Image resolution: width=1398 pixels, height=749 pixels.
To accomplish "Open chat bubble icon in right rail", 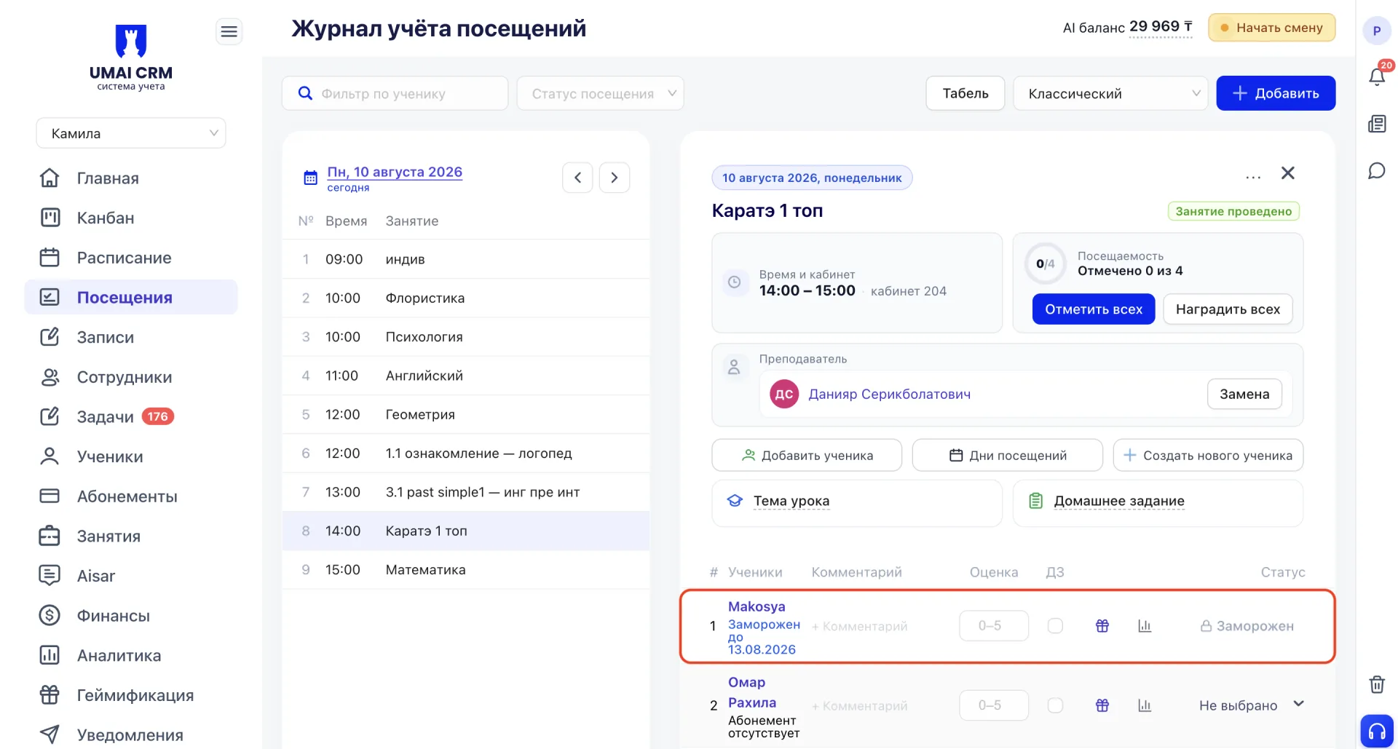I will coord(1377,171).
